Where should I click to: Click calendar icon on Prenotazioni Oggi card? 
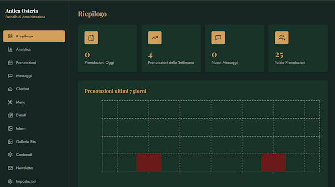click(91, 38)
